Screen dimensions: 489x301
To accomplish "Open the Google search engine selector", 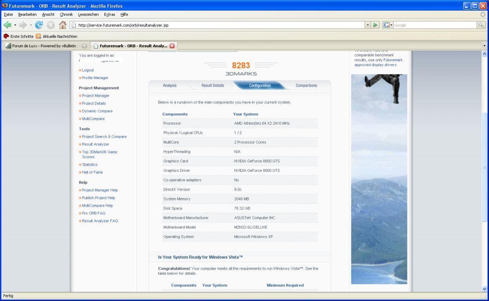I will [x=388, y=25].
